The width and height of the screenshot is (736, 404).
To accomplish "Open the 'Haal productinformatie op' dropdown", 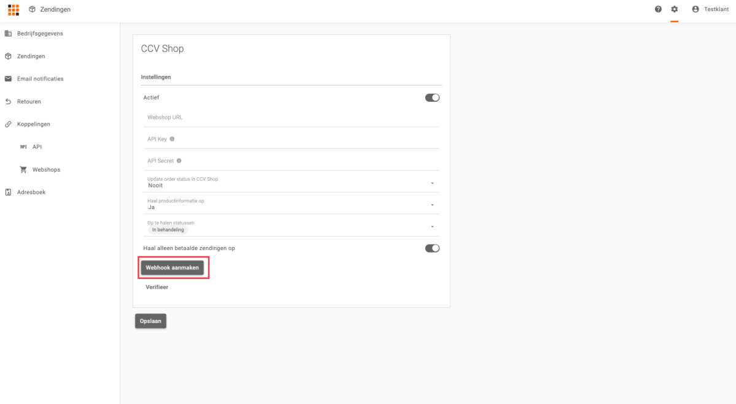I will tap(432, 205).
